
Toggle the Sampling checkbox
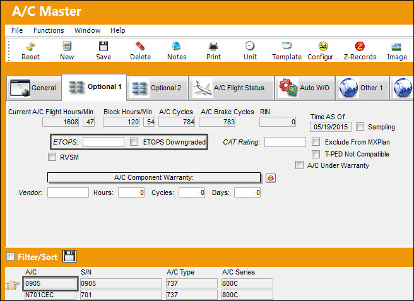pyautogui.click(x=360, y=126)
